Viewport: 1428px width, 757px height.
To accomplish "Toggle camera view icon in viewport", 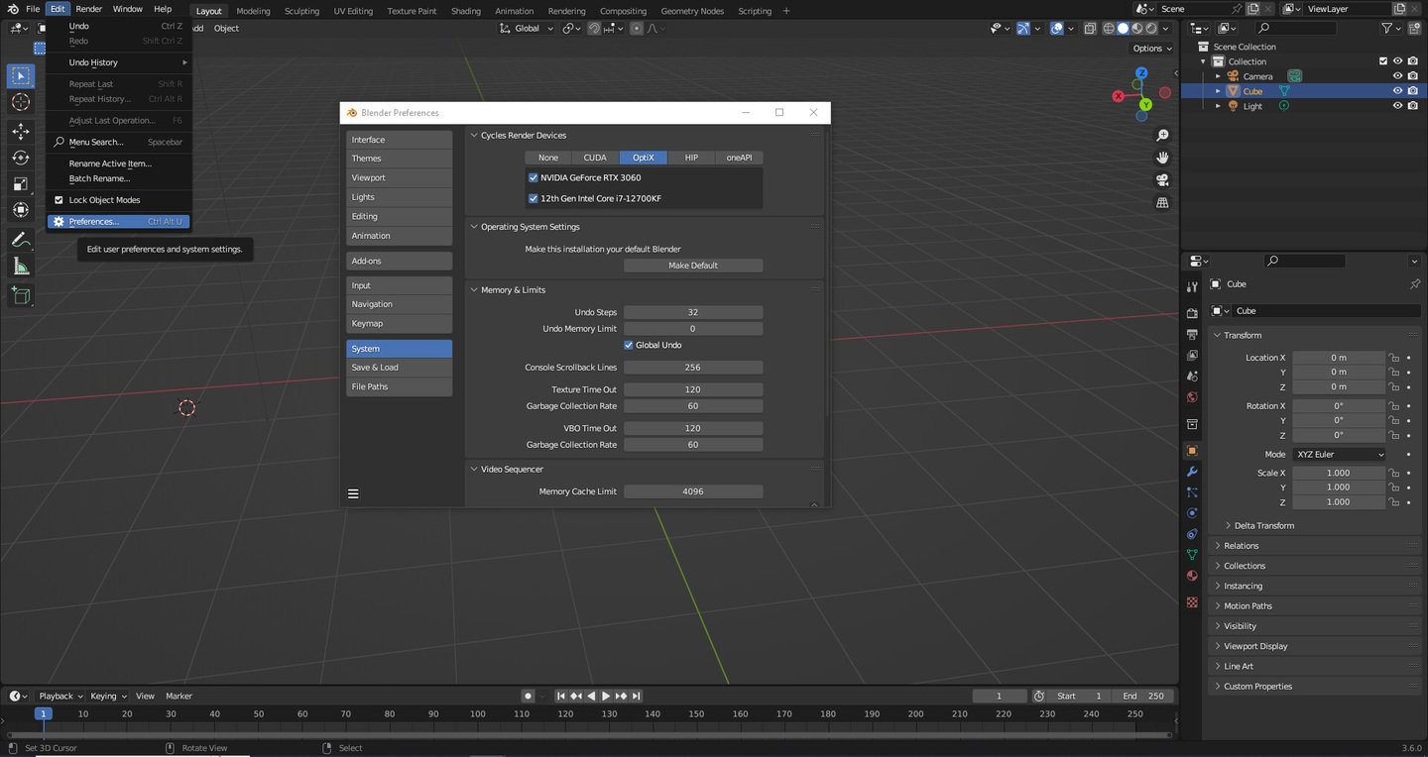I will point(1162,180).
